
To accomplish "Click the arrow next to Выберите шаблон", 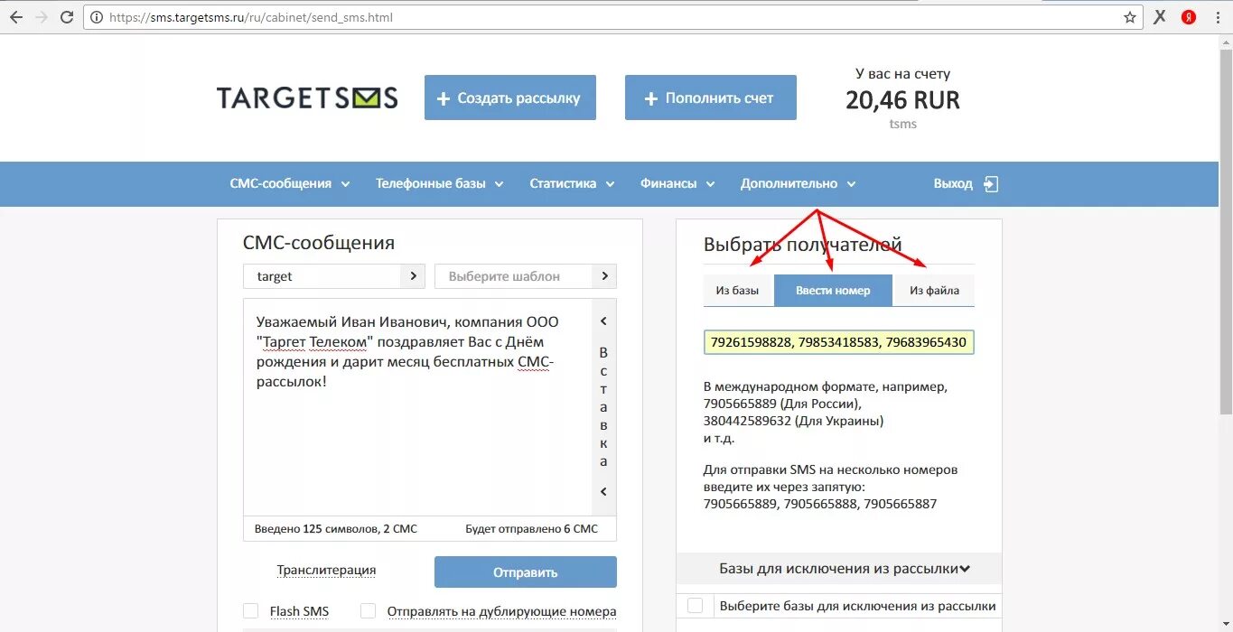I will [604, 276].
